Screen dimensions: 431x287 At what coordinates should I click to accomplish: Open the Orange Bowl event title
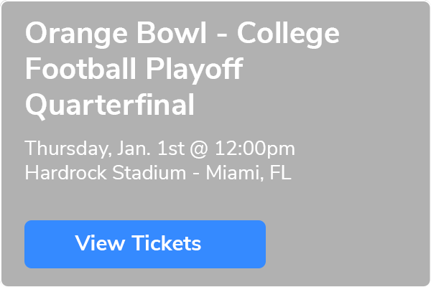(x=182, y=69)
